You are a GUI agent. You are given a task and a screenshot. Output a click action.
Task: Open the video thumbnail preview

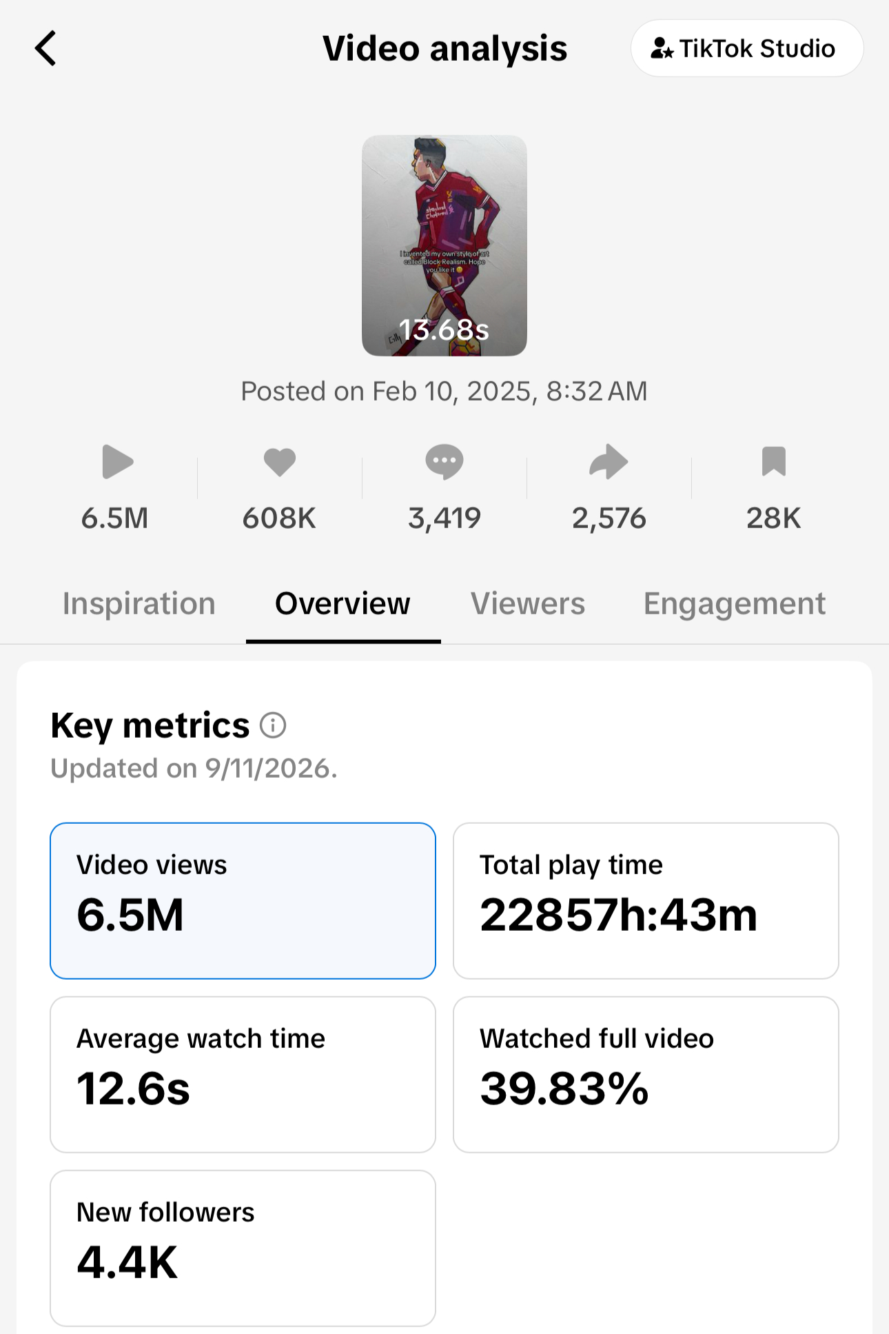(444, 245)
